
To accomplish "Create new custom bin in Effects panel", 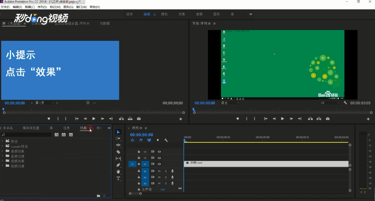I will tap(99, 196).
